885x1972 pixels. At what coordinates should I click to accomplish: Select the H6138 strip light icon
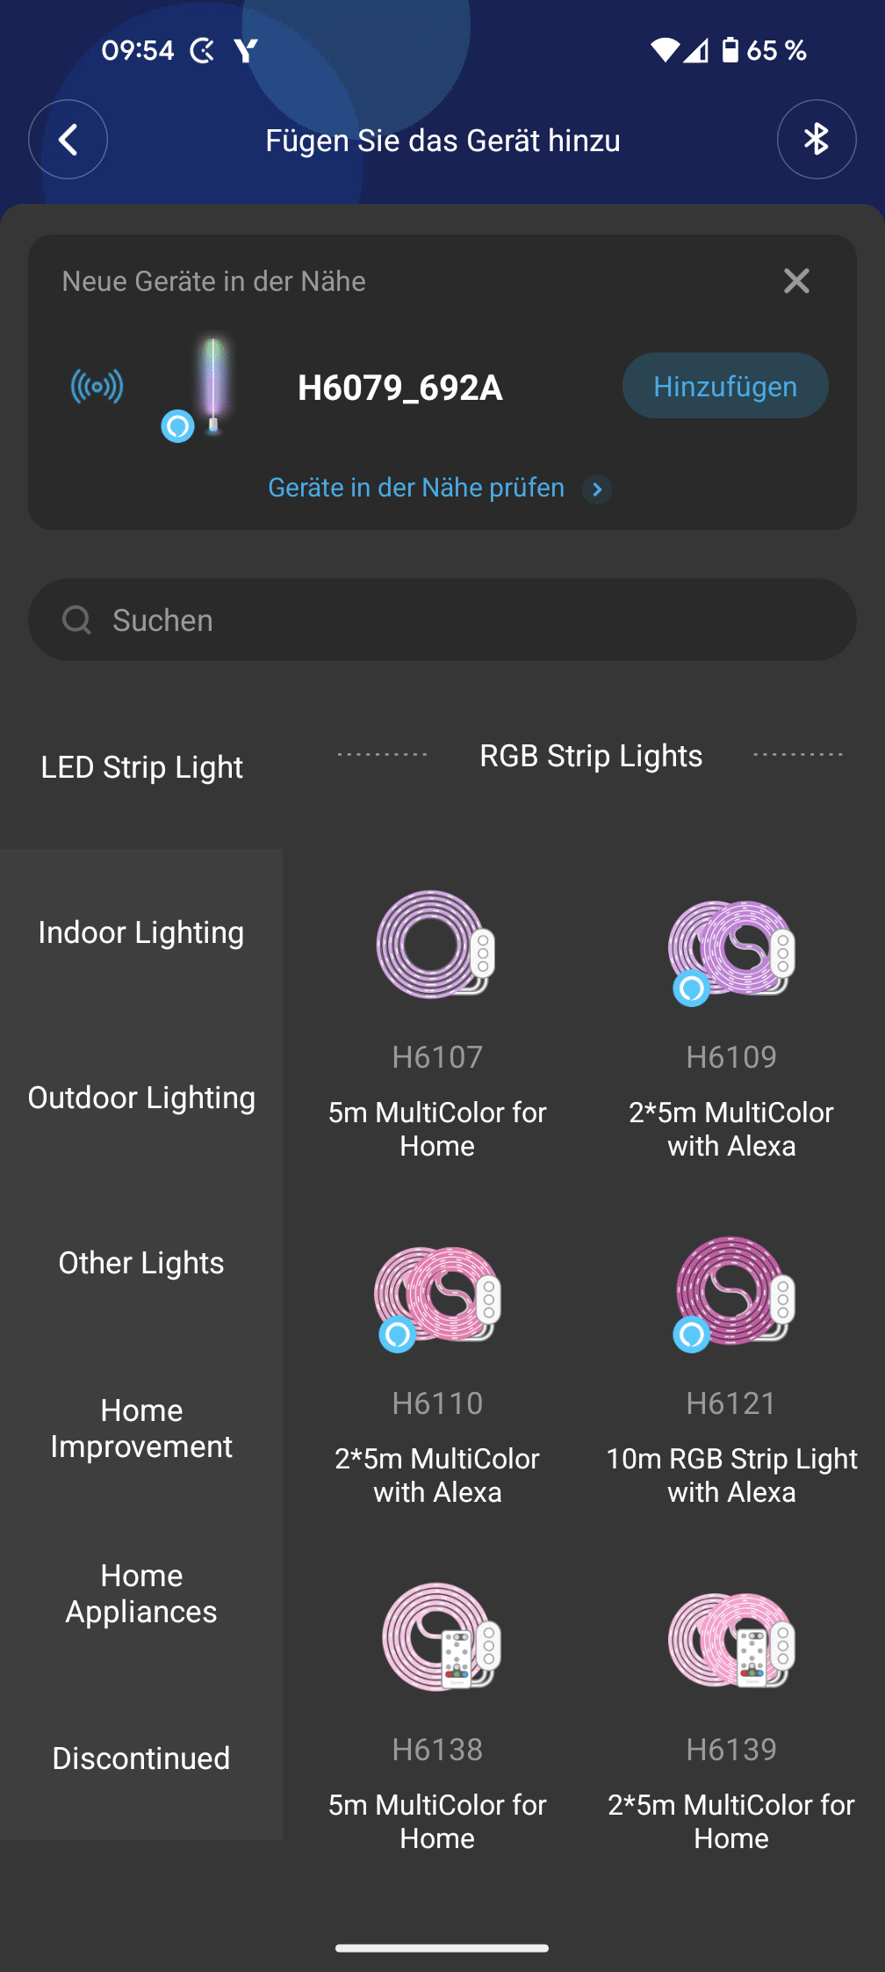[439, 1637]
